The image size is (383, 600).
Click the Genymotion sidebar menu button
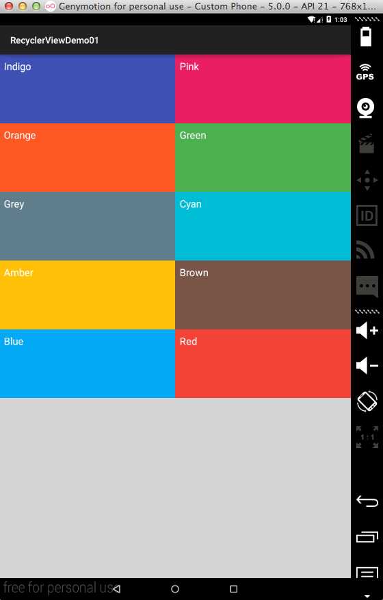[367, 573]
